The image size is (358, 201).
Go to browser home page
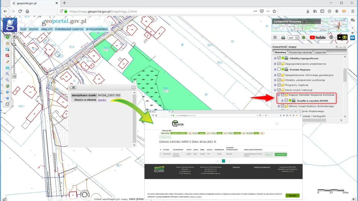[x=27, y=11]
